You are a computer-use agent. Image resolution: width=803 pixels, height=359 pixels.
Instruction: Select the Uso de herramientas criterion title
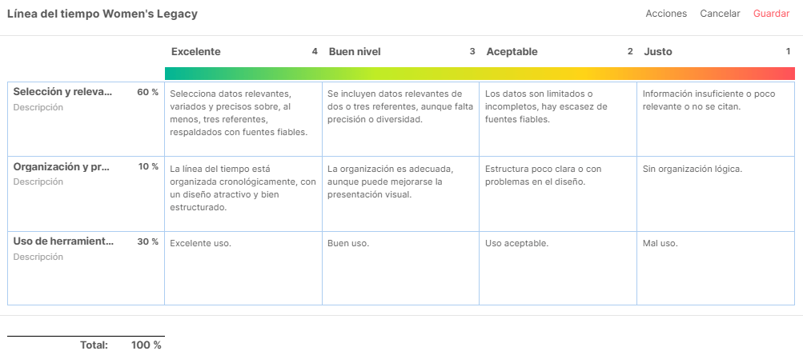tap(64, 241)
